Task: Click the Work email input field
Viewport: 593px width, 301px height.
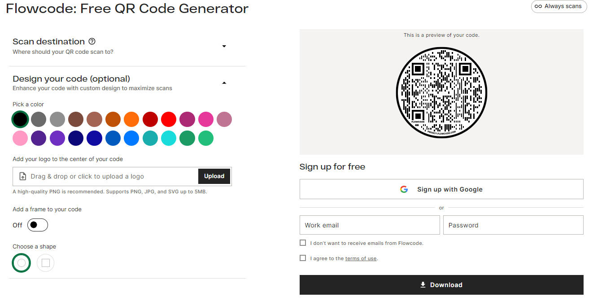Action: [x=369, y=225]
